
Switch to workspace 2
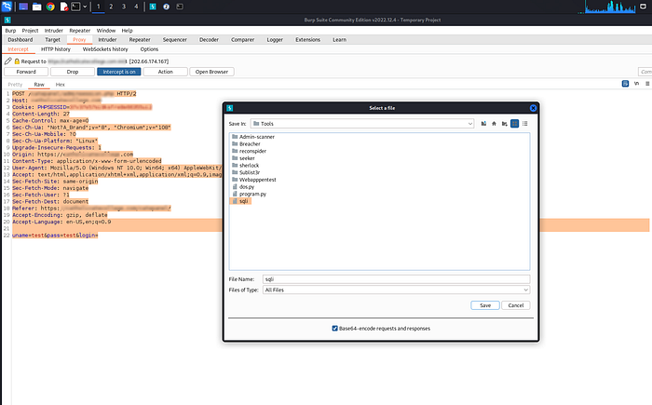(111, 7)
